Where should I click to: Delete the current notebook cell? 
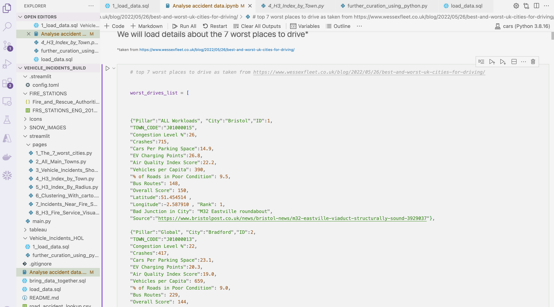pyautogui.click(x=533, y=62)
